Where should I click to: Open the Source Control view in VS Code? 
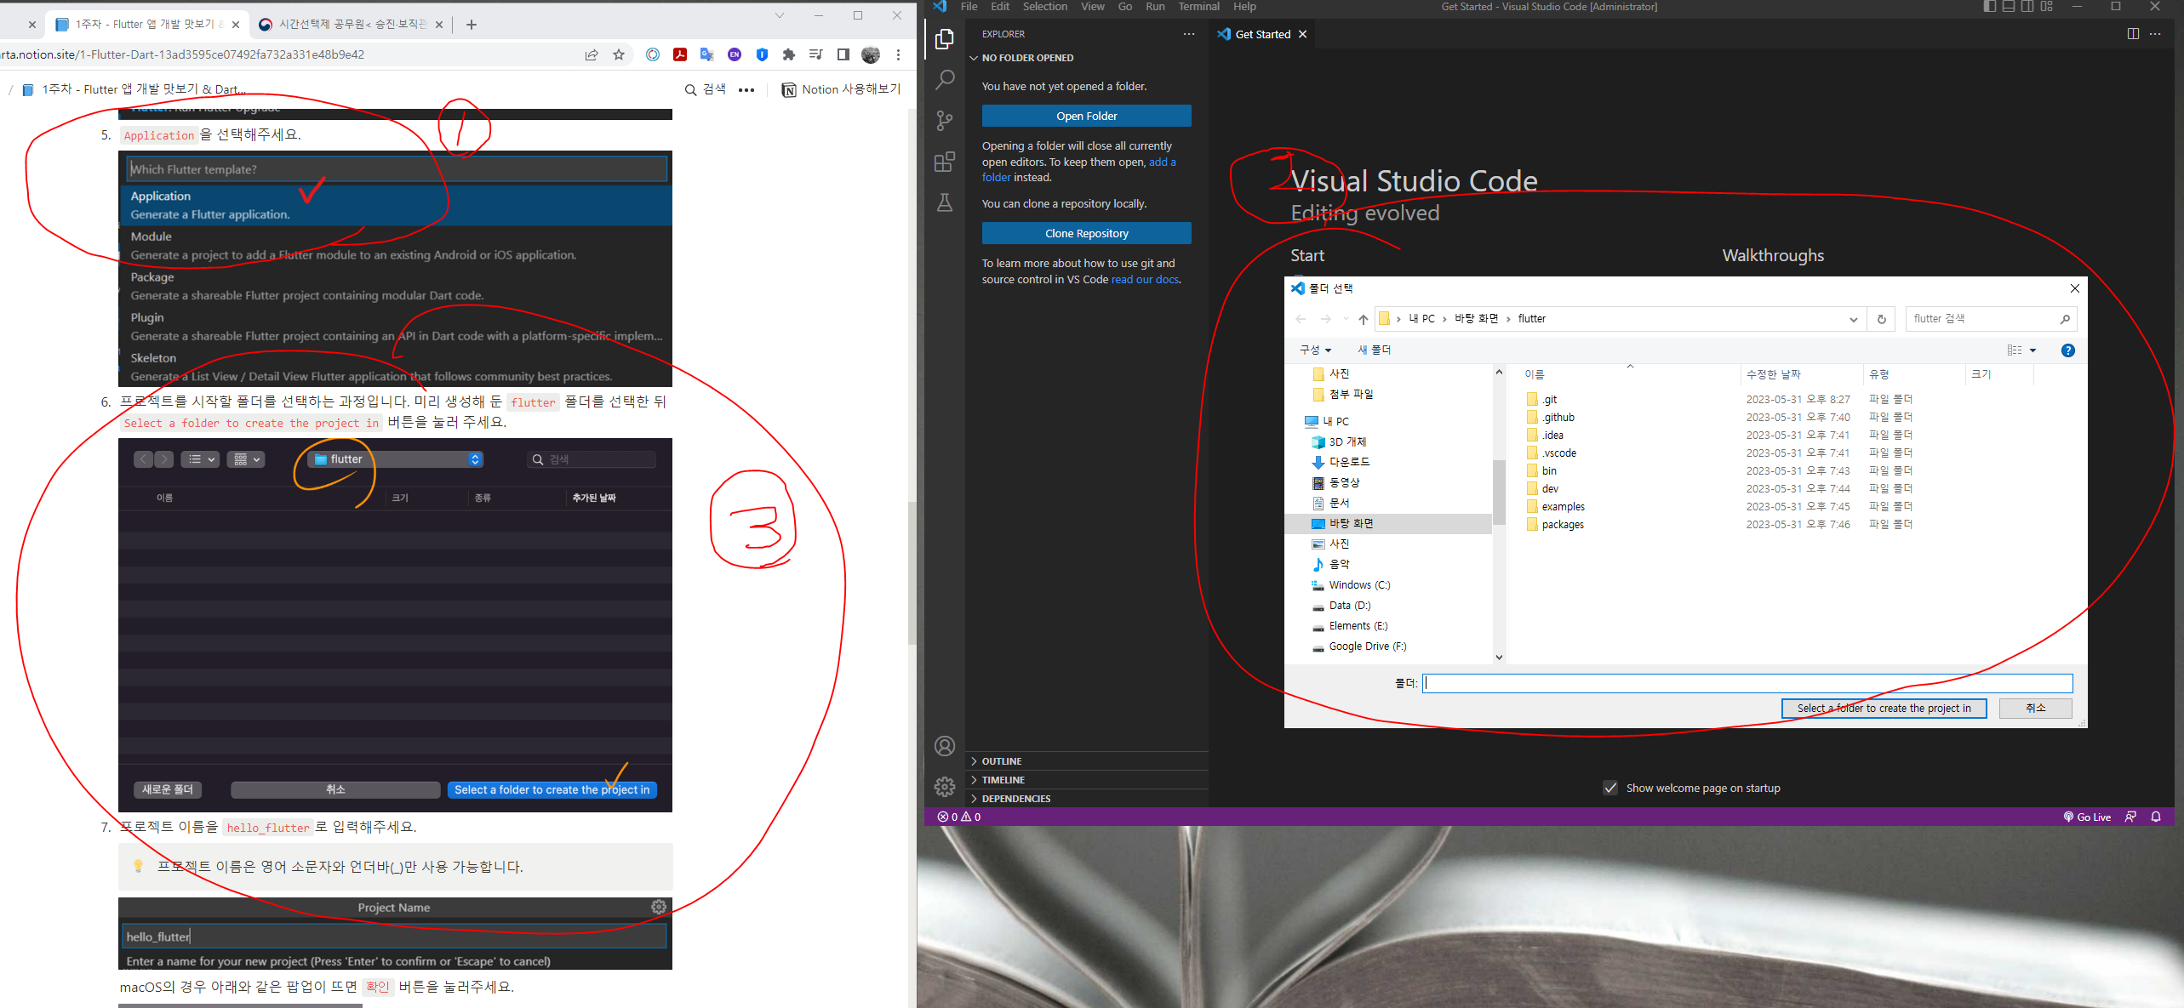pos(945,121)
